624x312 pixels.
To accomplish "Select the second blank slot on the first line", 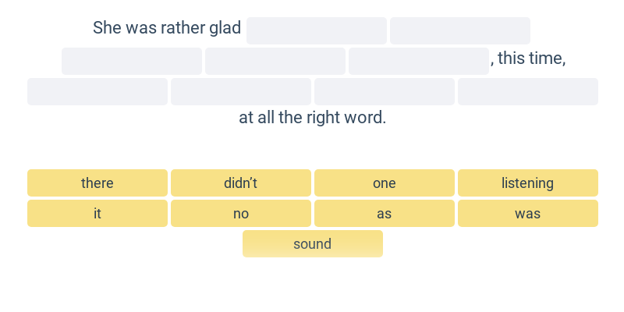I will [460, 30].
